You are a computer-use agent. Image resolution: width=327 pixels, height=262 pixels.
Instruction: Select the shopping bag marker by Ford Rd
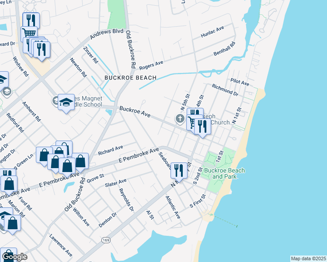[9, 183]
